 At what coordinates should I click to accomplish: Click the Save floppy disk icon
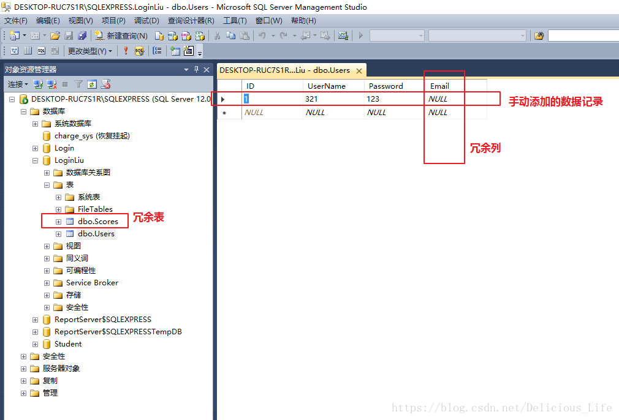coord(69,36)
